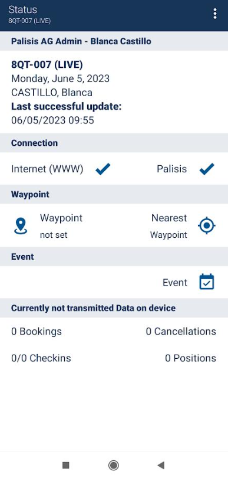Tap the nearest waypoint target icon
228x478 pixels.
click(x=207, y=226)
